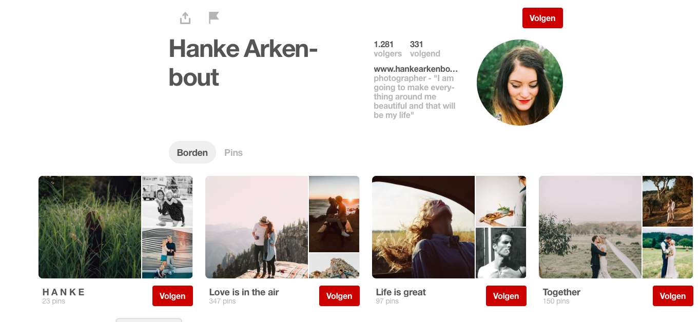Screen dimensions: 700x322
Task: Follow the H A N K E board
Action: 172,296
